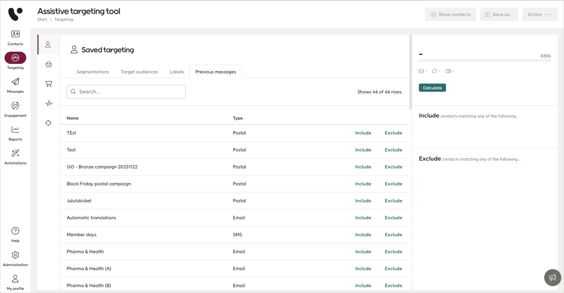The width and height of the screenshot is (564, 293).
Task: Exclude the Member days SMS message
Action: [x=393, y=235]
